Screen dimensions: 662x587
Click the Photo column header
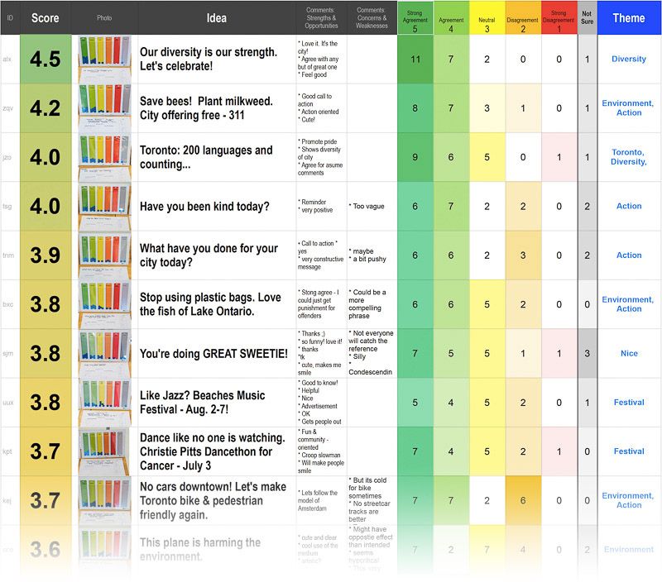click(104, 17)
